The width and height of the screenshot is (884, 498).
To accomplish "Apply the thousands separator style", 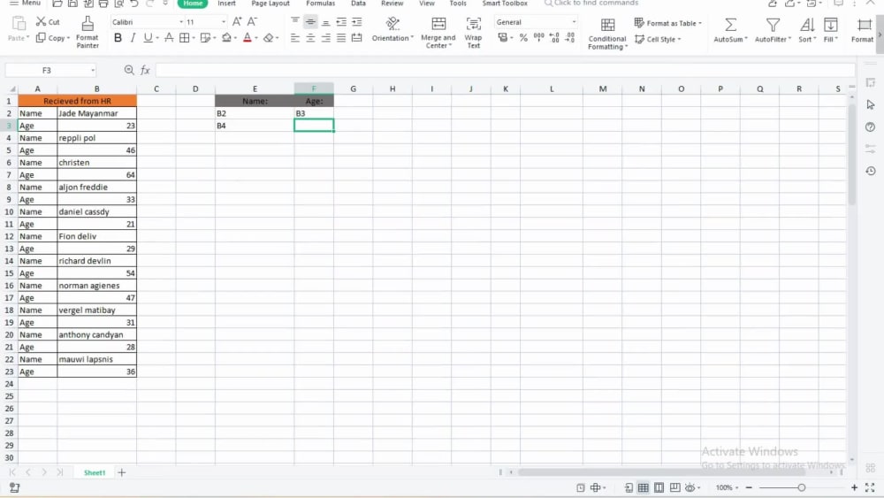I will (x=539, y=37).
